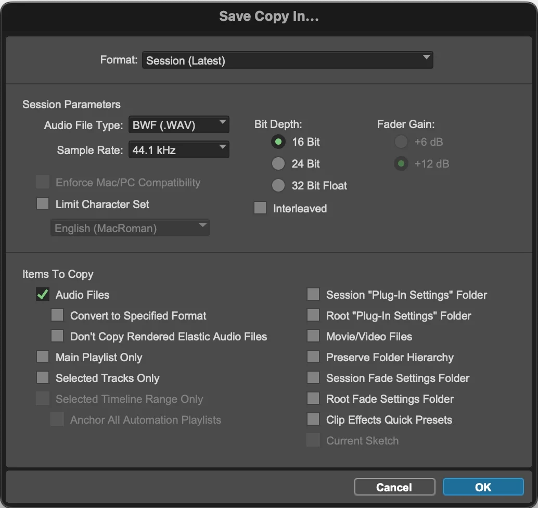Image resolution: width=538 pixels, height=508 pixels.
Task: Check Session "Plug-In Settings" Folder
Action: pos(313,294)
